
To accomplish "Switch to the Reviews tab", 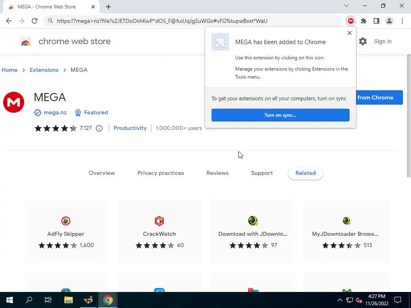I will coord(218,173).
